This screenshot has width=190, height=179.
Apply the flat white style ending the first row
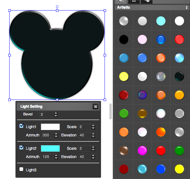click(x=179, y=21)
